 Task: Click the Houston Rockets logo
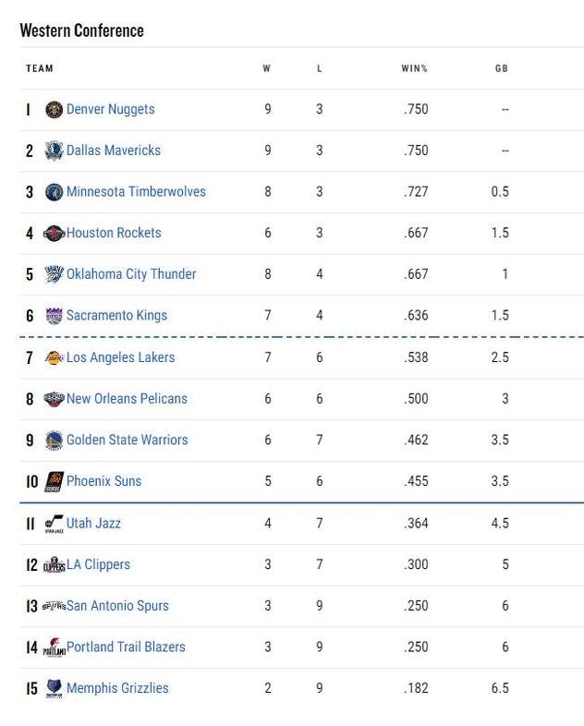click(x=54, y=234)
